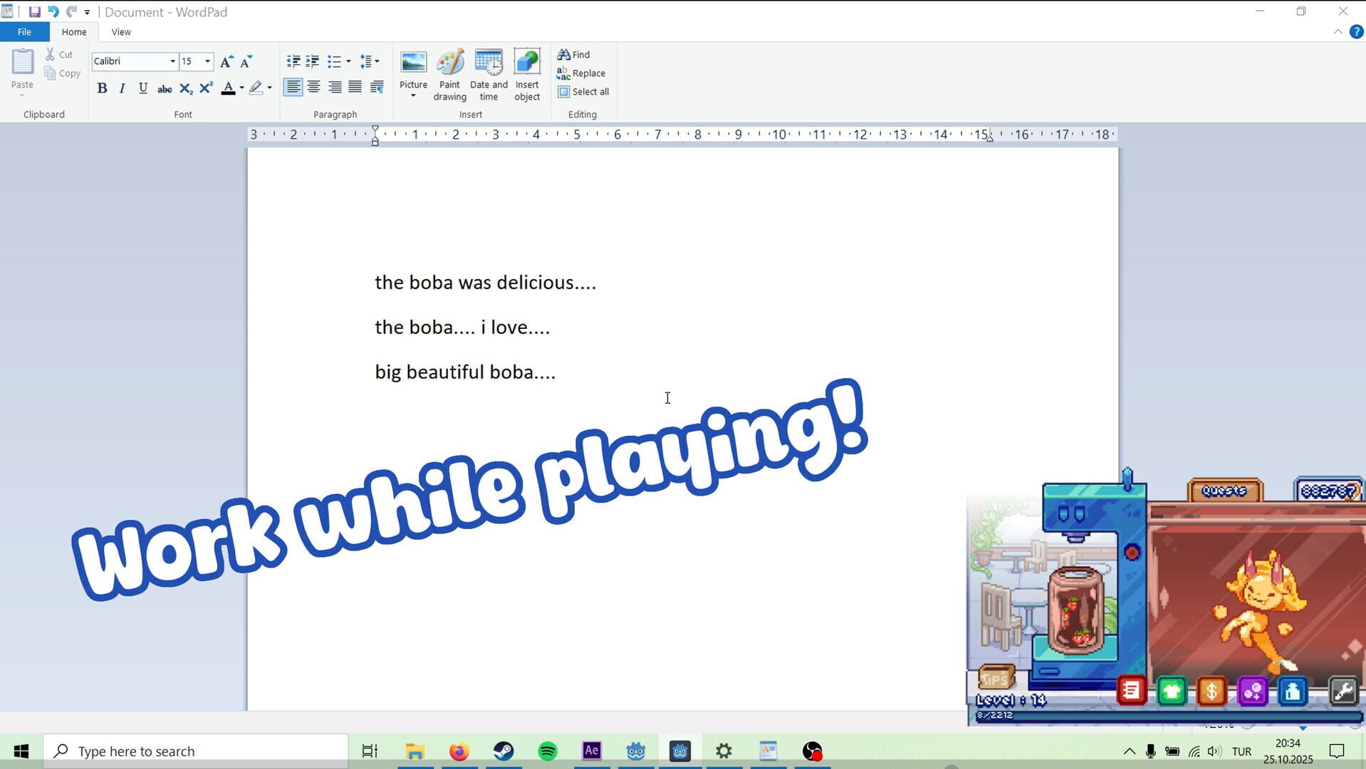This screenshot has width=1366, height=769.
Task: Click the orange dollar icon in the game overlay
Action: point(1211,690)
